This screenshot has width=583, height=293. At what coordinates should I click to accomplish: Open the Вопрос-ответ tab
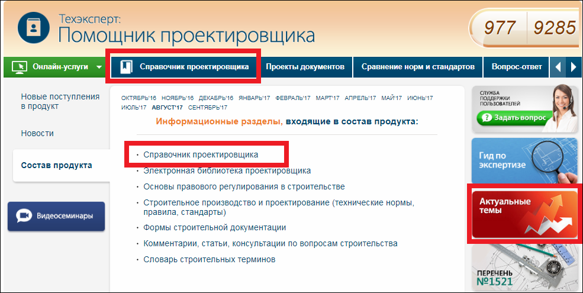pos(516,67)
